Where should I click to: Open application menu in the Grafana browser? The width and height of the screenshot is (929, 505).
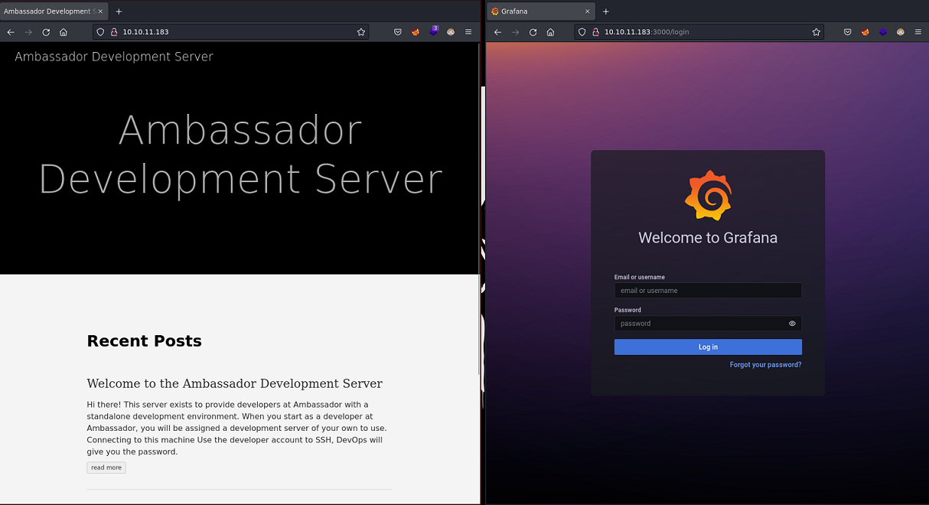coord(918,32)
